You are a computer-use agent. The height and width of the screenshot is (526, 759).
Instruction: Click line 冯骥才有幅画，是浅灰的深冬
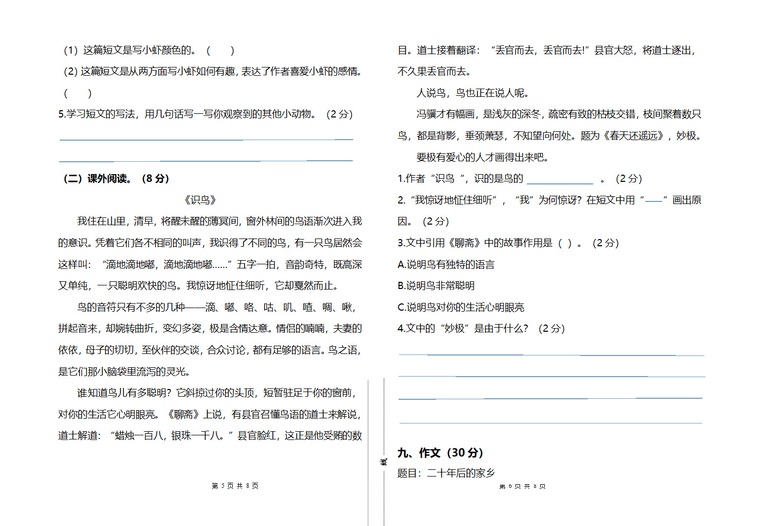pos(559,114)
